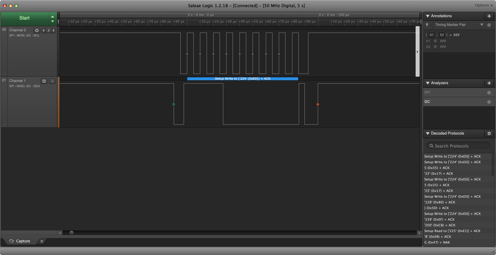Add a new analyzer with plus button
Screen dimensions: 496x255
click(x=489, y=83)
